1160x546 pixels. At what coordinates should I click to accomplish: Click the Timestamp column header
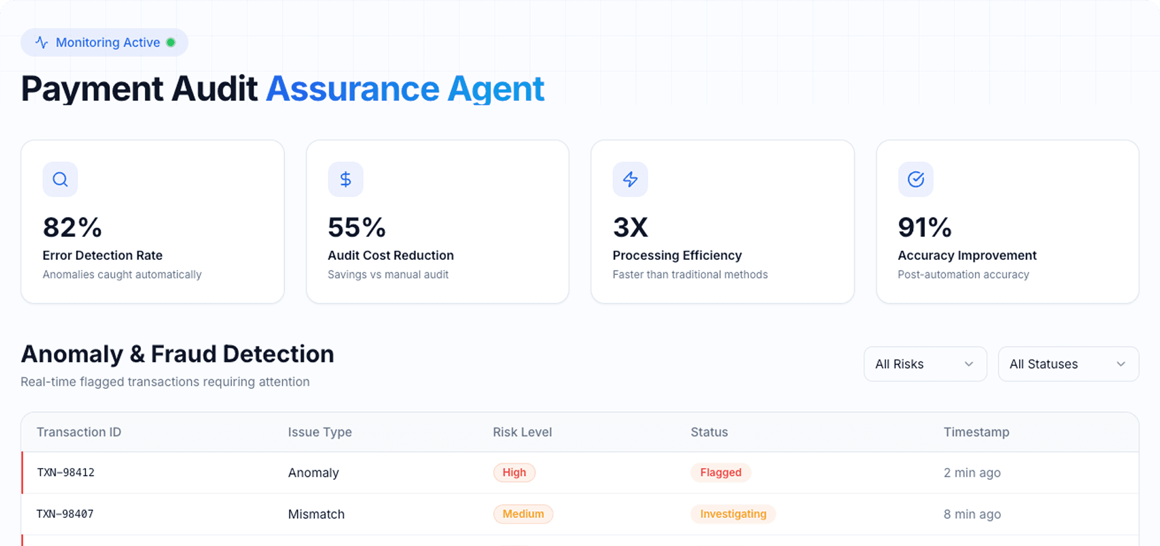(x=977, y=432)
